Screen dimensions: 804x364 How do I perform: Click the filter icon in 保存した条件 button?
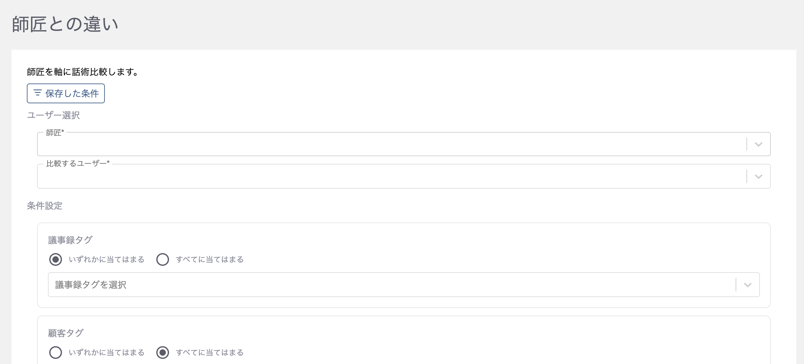38,93
